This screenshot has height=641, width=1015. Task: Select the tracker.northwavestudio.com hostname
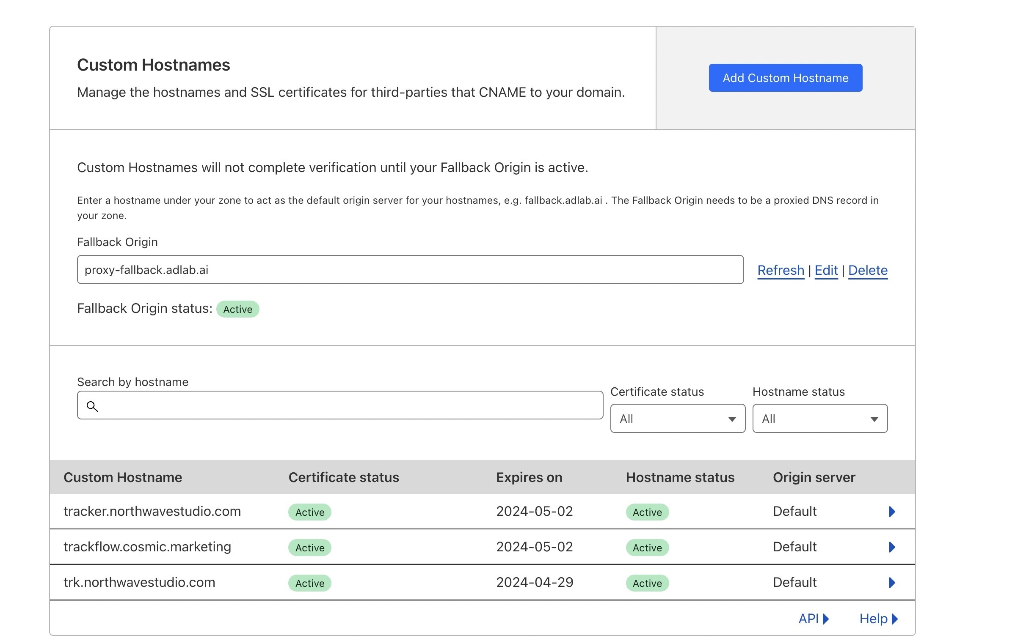click(152, 512)
